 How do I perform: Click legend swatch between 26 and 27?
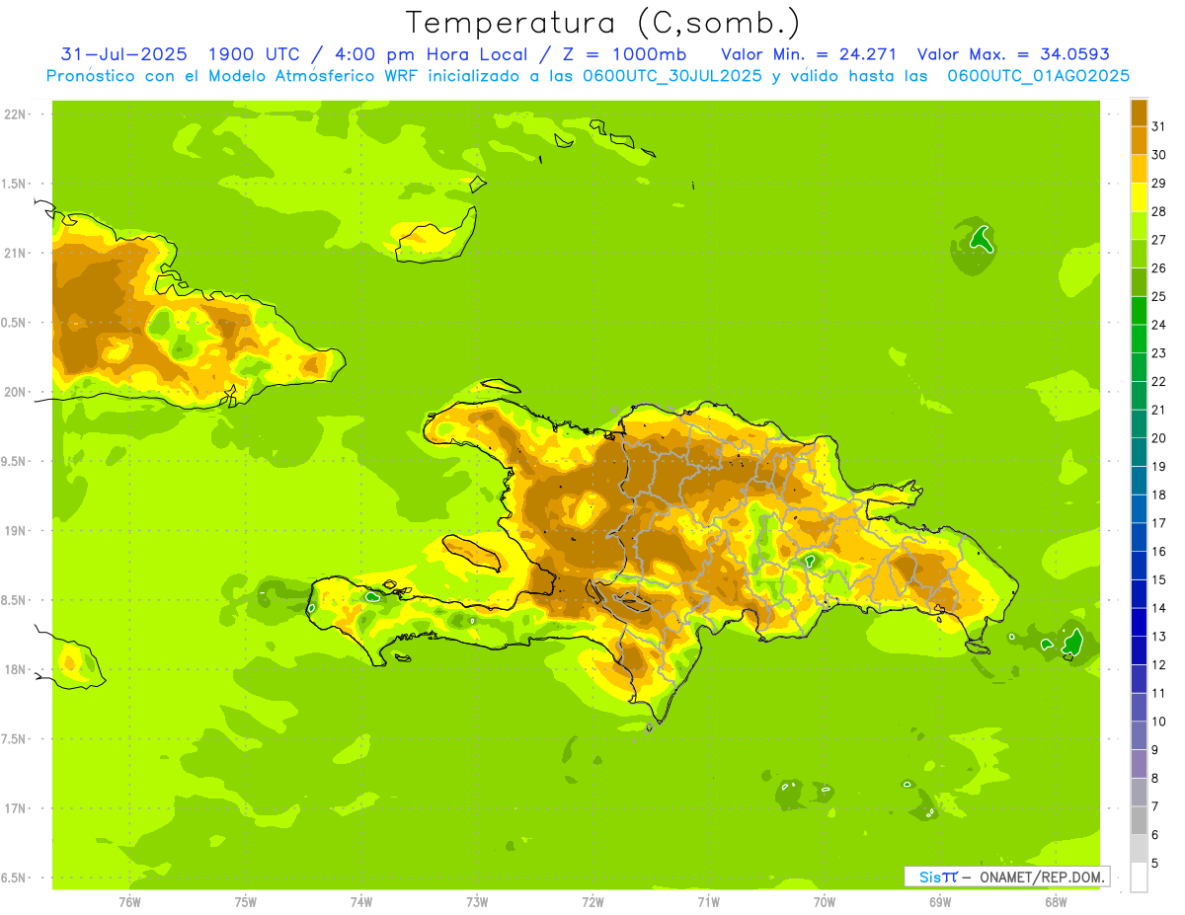[x=1139, y=254]
